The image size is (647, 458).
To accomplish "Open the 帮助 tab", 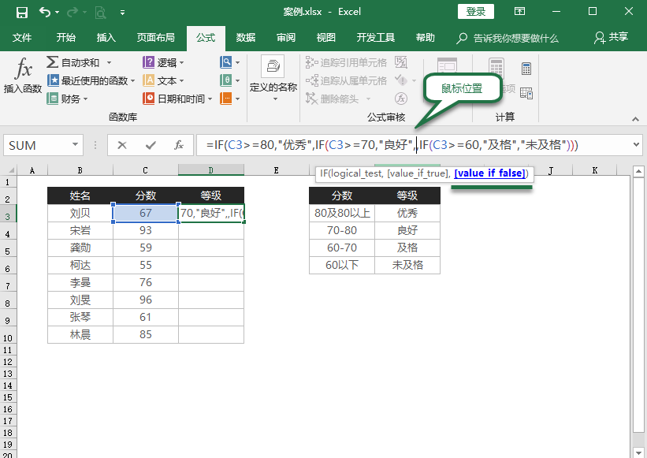I will [425, 38].
